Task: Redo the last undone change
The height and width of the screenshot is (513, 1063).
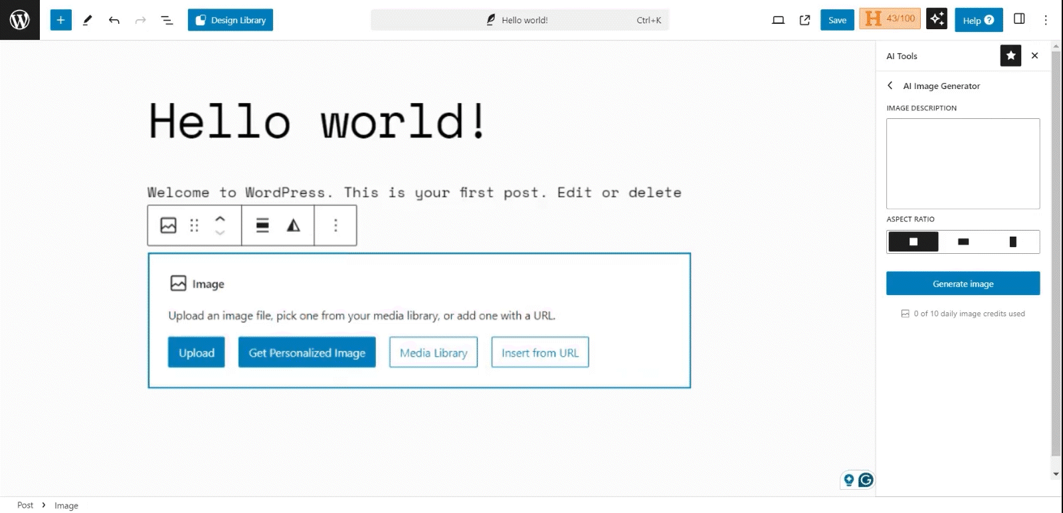Action: point(141,20)
